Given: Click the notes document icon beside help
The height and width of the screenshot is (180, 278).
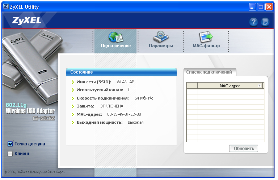Looking at the screenshot, I should click(x=265, y=22).
